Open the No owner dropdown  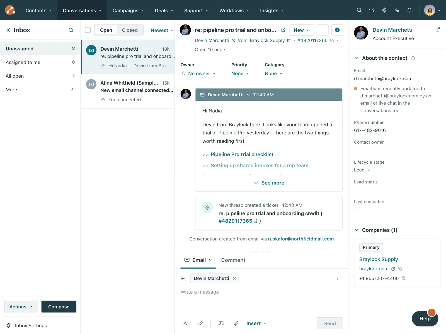tap(198, 73)
